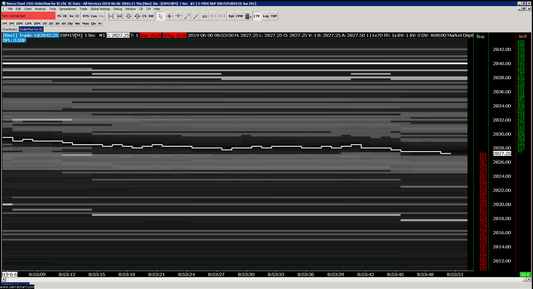This screenshot has height=289, width=533.
Task: Select the line drawing tool
Action: [187, 16]
